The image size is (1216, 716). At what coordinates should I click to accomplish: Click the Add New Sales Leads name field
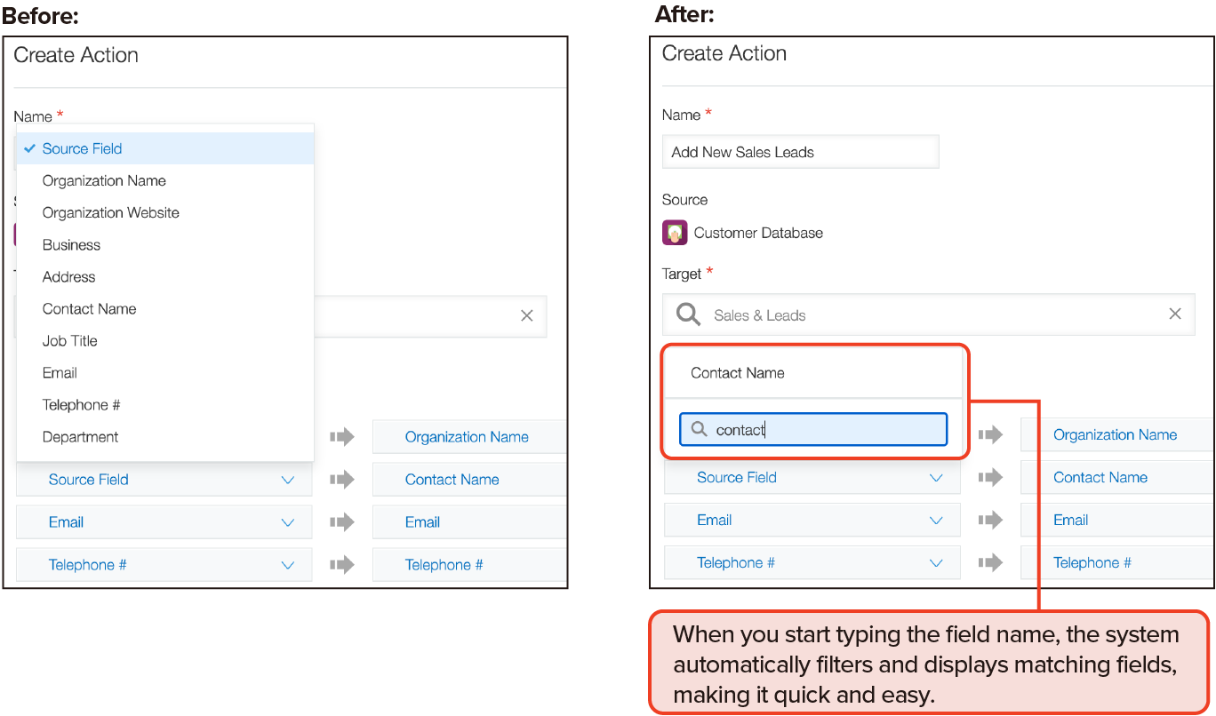coord(800,152)
